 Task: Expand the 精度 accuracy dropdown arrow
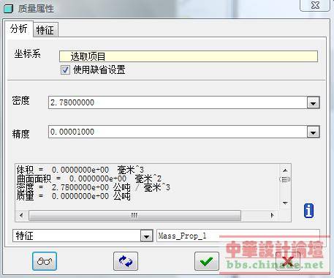point(313,132)
